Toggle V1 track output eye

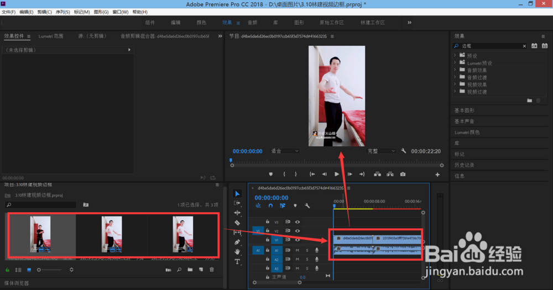pos(298,240)
